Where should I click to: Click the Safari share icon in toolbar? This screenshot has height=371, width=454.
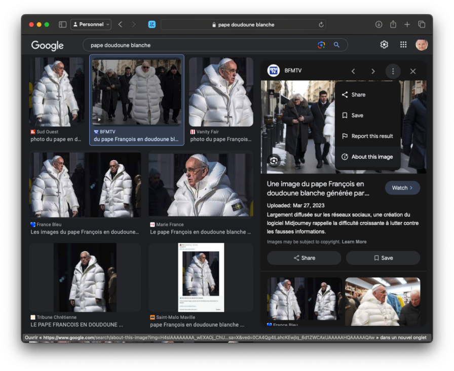[x=393, y=24]
